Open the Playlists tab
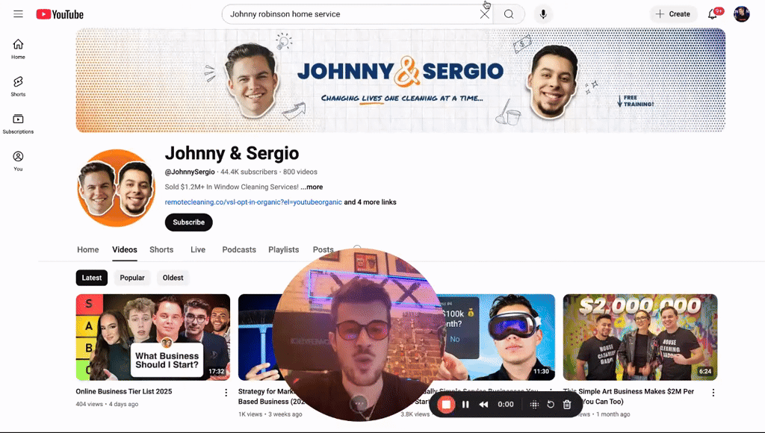The height and width of the screenshot is (433, 765). pyautogui.click(x=283, y=249)
